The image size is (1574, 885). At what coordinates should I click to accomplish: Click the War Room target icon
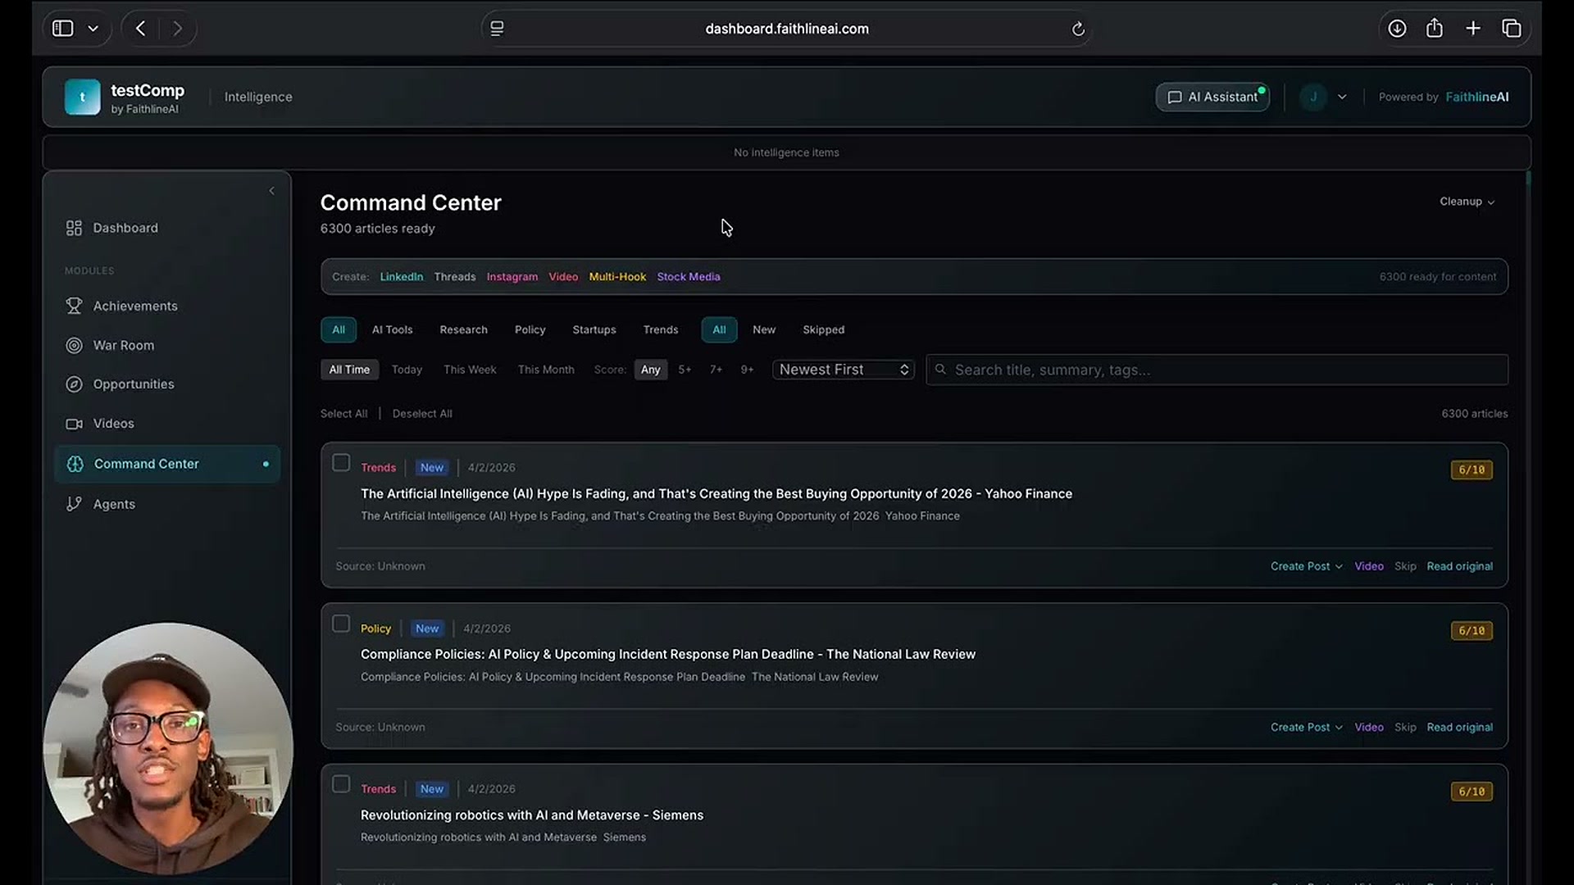[x=74, y=345]
